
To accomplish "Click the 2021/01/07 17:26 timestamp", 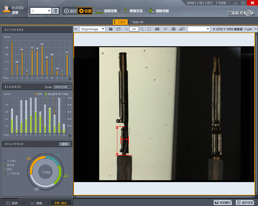I will pyautogui.click(x=206, y=3).
